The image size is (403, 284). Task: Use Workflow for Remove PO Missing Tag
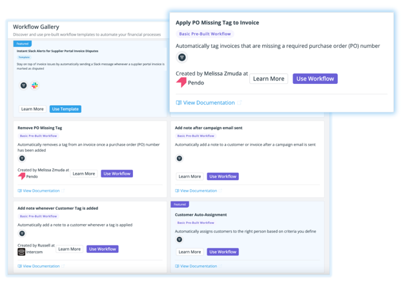117,174
